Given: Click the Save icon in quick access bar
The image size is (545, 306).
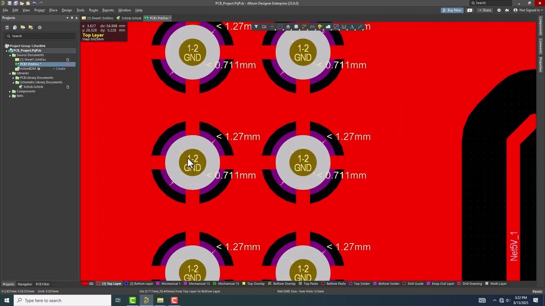Looking at the screenshot, I should (9, 3).
